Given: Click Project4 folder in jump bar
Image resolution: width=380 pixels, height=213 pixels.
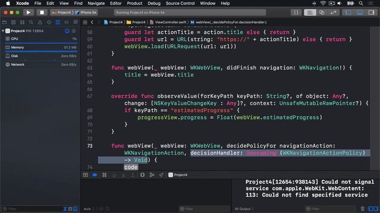Looking at the screenshot, I should click(136, 22).
